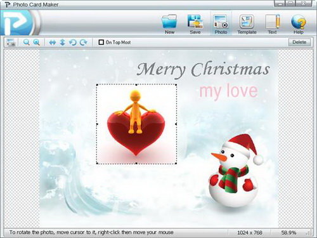The height and width of the screenshot is (238, 317).
Task: Click the window title bar app icon
Action: pos(8,4)
